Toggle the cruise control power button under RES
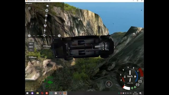This screenshot has height=95, width=169. pyautogui.click(x=31, y=50)
